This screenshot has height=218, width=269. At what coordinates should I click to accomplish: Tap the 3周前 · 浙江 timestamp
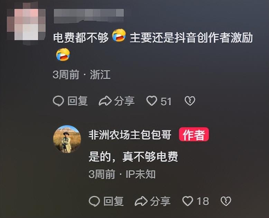(x=82, y=75)
